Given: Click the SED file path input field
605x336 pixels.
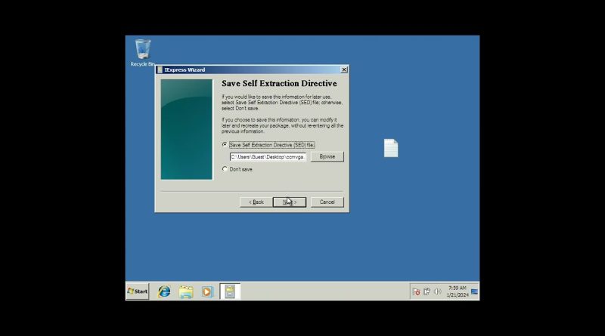Looking at the screenshot, I should pyautogui.click(x=268, y=157).
